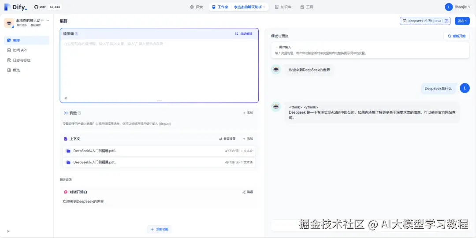This screenshot has width=476, height=238.
Task: Expand the app name dropdown in sidebar
Action: click(x=48, y=20)
